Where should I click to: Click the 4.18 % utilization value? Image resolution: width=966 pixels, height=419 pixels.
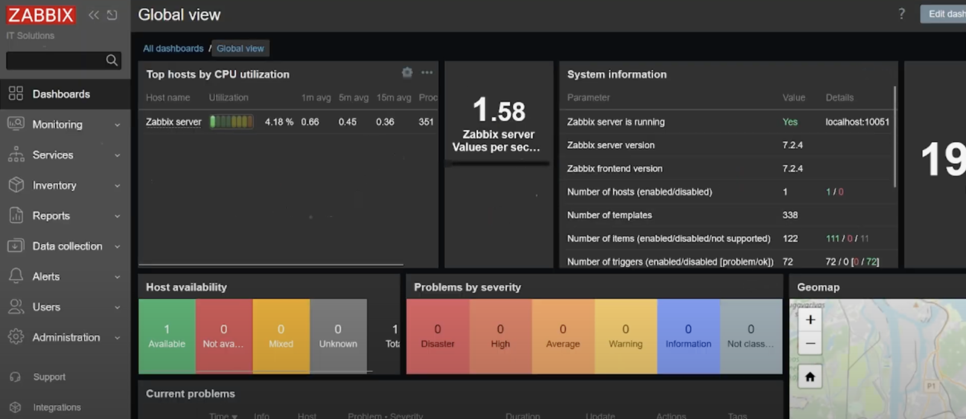pos(279,122)
